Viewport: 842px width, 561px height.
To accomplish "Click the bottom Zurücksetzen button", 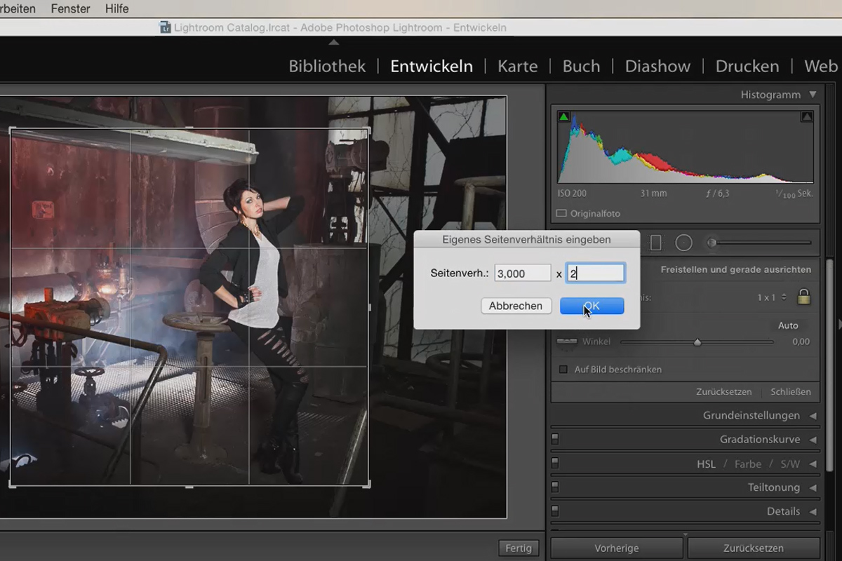I will [754, 548].
